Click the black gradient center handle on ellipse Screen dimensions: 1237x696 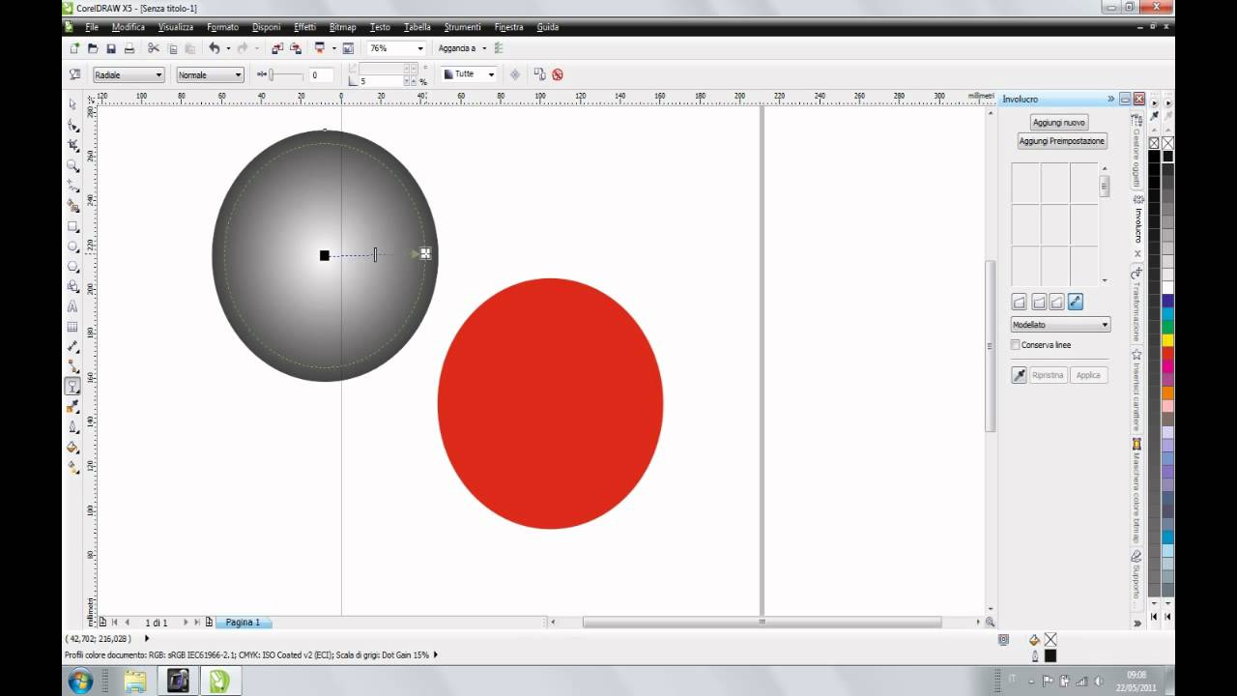325,255
